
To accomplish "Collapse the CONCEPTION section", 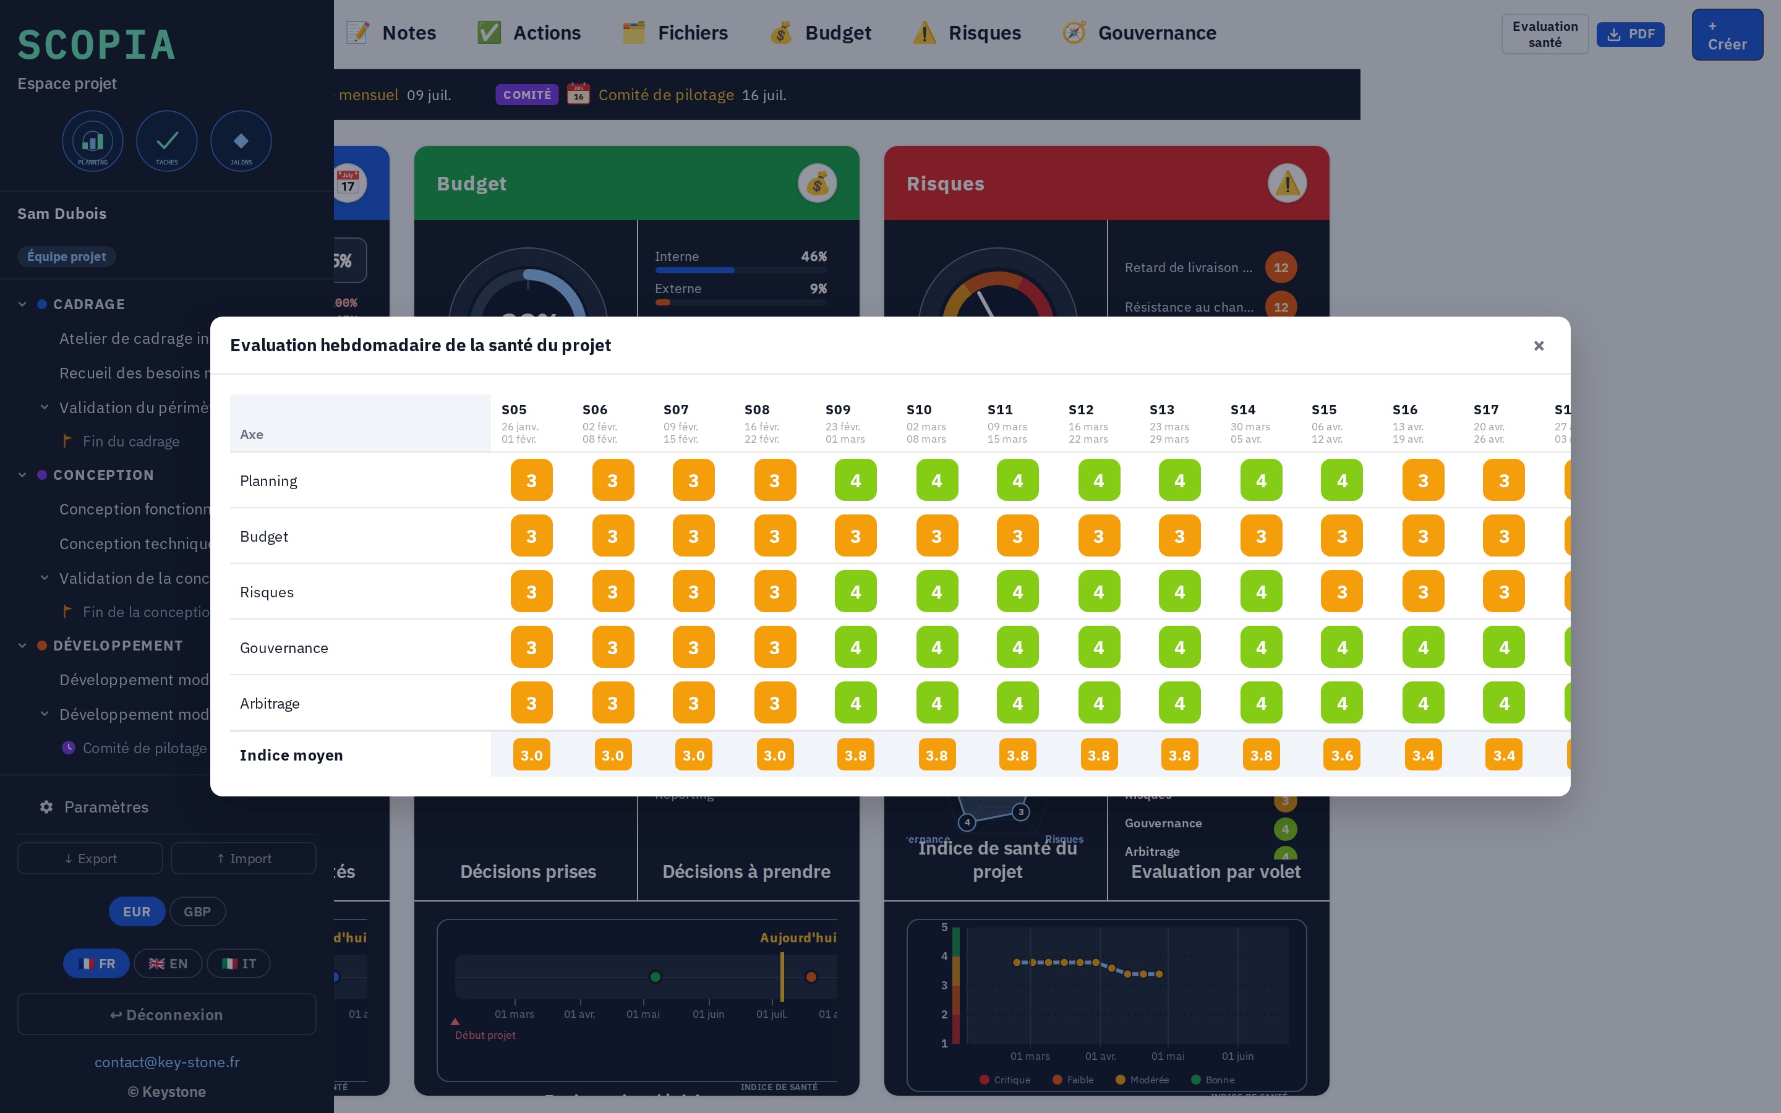I will point(22,475).
